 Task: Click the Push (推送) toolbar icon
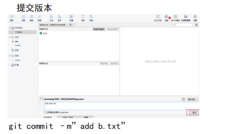[31, 18]
